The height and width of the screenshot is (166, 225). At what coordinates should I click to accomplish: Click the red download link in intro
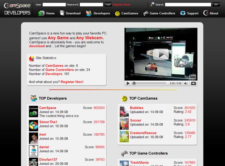pos(37,46)
